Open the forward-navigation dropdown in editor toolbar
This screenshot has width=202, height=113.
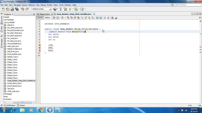pyautogui.click(x=65, y=18)
